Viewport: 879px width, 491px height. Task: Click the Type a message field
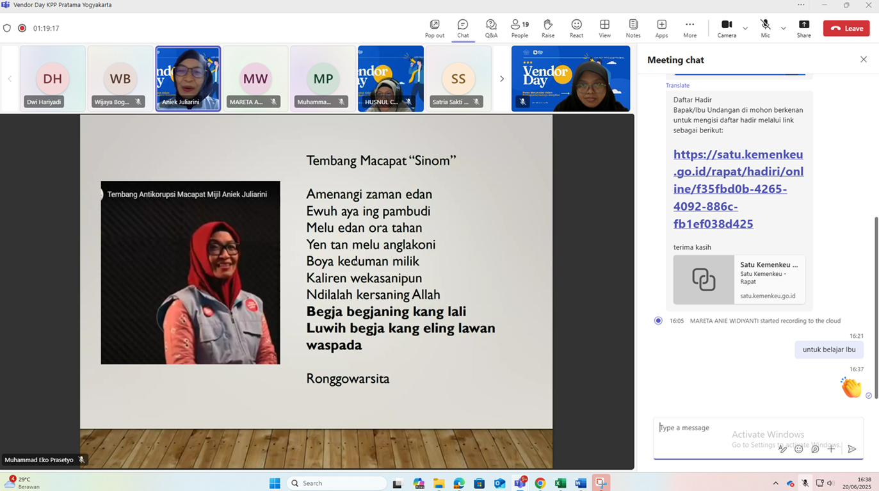click(717, 428)
